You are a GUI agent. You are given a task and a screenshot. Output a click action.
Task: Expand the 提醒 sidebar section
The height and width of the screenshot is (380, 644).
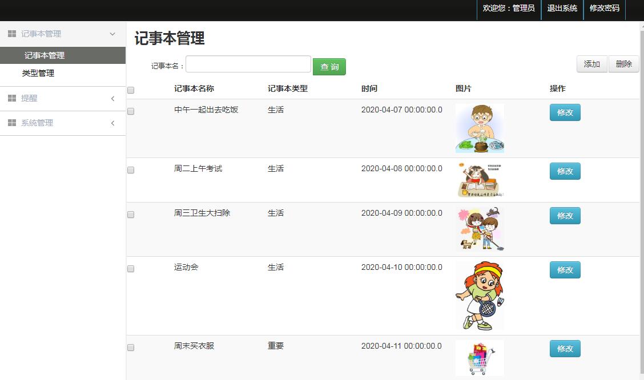point(112,99)
